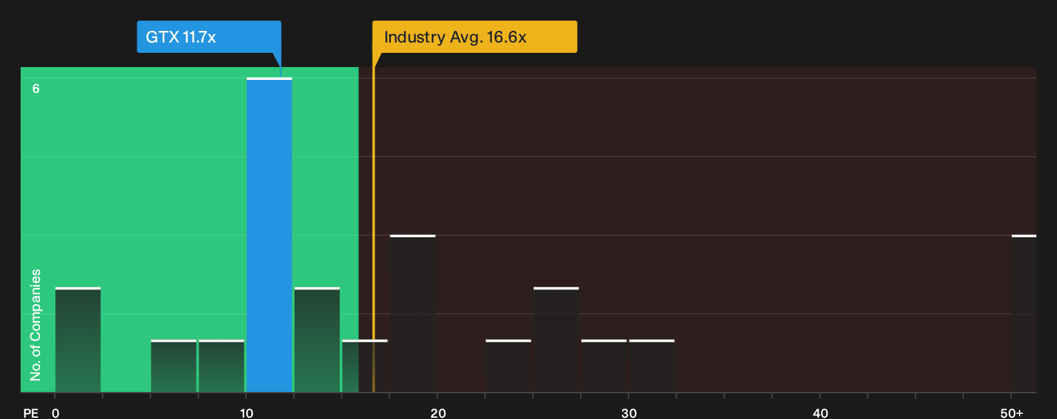
Task: Click the axis label 20
Action: tap(438, 413)
